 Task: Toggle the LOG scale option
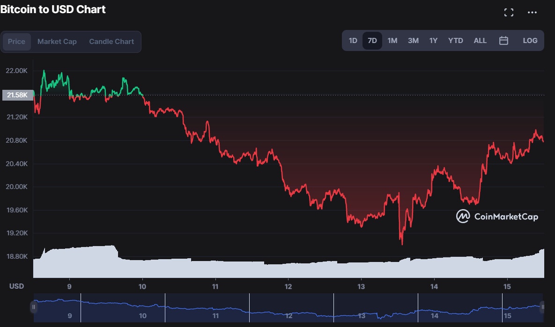(530, 41)
